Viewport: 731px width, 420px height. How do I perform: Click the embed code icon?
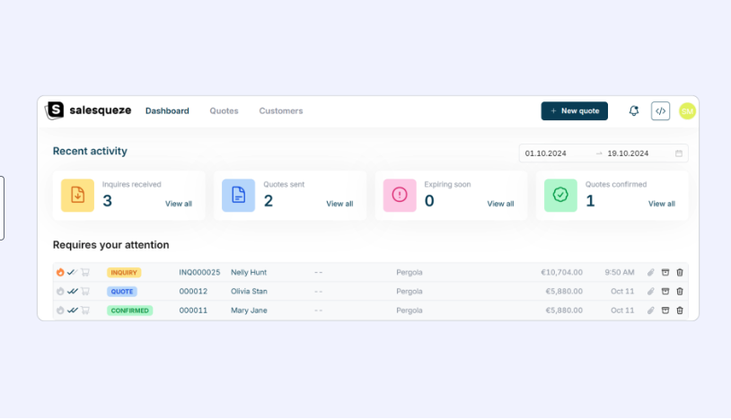pyautogui.click(x=660, y=110)
